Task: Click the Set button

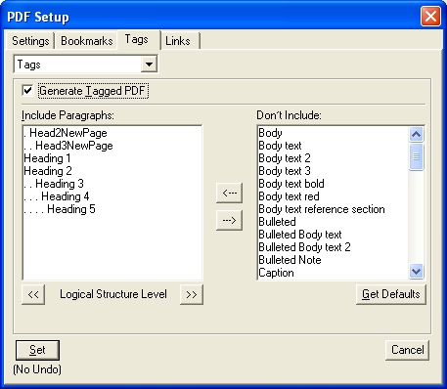Action: [37, 350]
